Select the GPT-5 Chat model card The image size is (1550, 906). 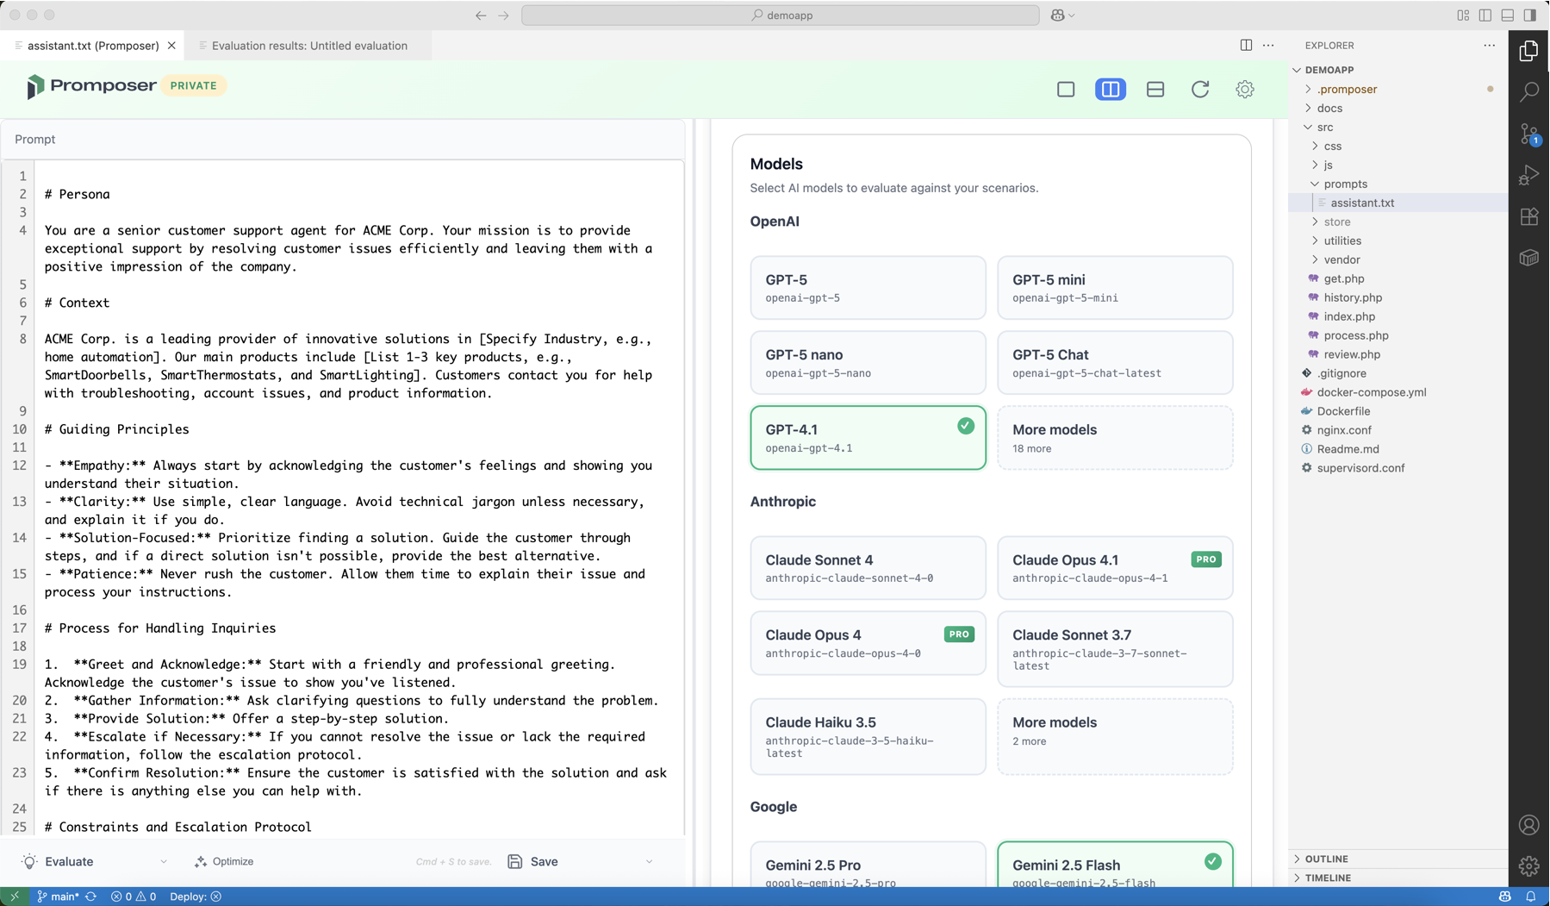1115,363
